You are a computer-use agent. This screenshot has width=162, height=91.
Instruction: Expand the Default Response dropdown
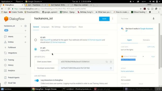click(143, 57)
